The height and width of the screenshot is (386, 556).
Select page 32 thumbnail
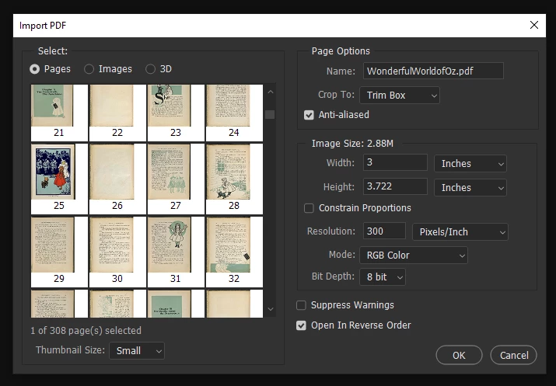[234, 252]
